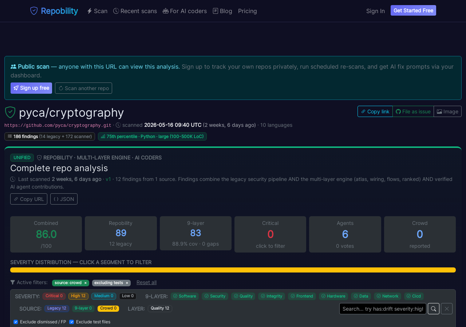Uncheck Exclude dismissed / FP checkbox
The width and height of the screenshot is (466, 327).
pyautogui.click(x=16, y=322)
